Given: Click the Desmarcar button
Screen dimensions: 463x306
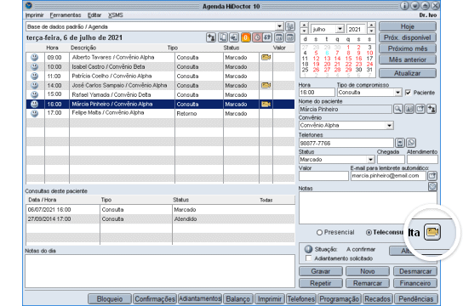Looking at the screenshot, I should click(x=415, y=271).
